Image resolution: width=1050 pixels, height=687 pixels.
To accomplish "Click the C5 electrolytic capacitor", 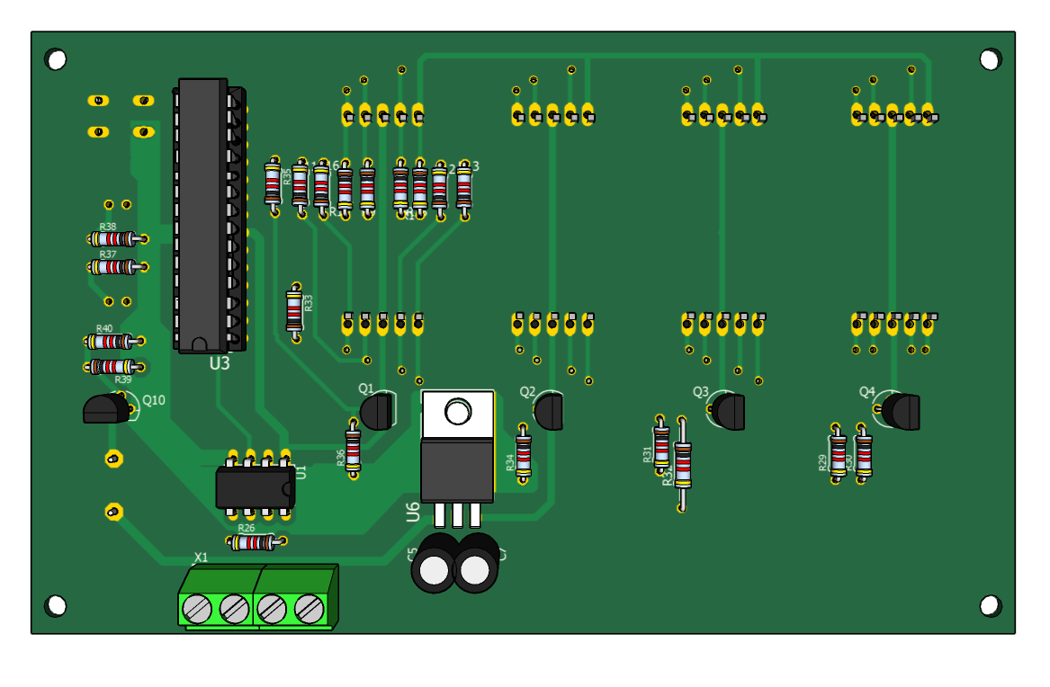I will coord(435,566).
